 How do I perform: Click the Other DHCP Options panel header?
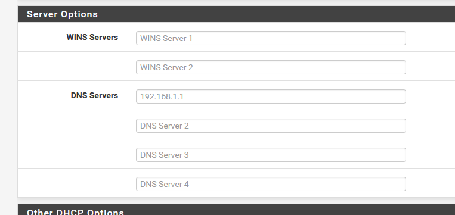[236, 210]
